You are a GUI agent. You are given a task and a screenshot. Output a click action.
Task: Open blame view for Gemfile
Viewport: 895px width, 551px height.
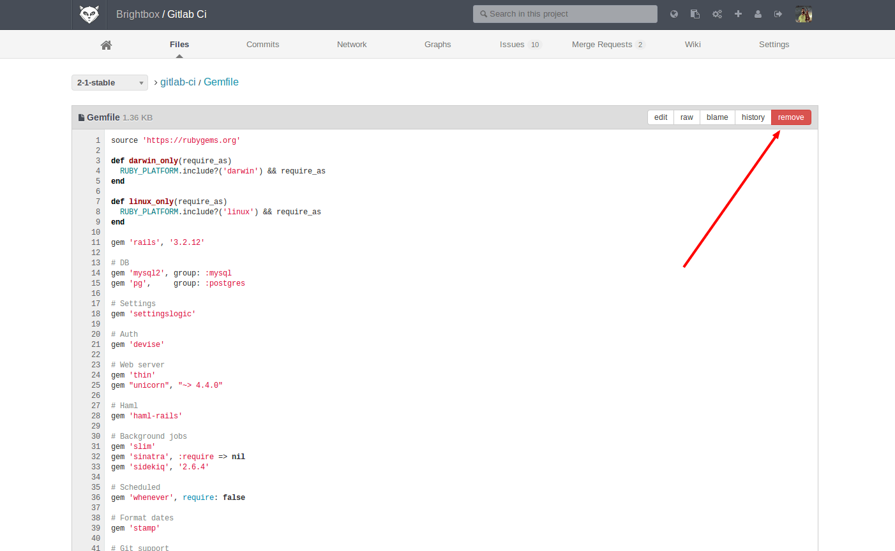(717, 117)
